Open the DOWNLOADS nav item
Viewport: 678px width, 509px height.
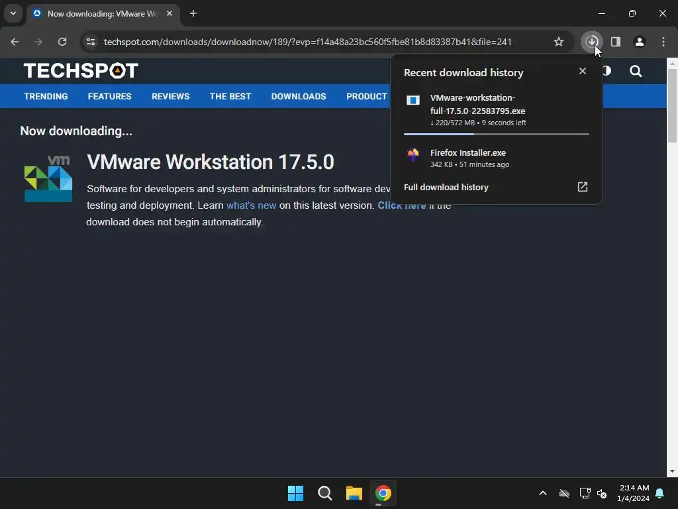pos(299,97)
